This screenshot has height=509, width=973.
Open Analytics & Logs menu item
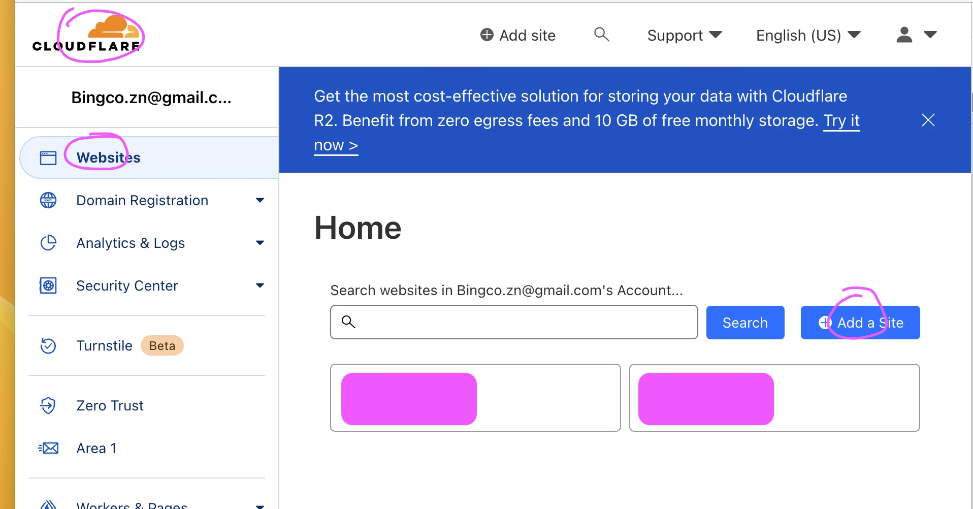click(x=131, y=243)
